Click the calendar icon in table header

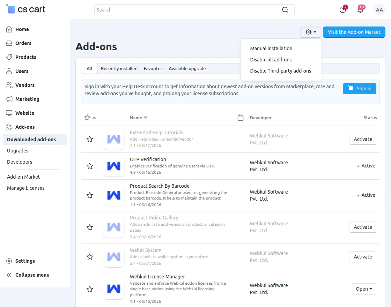(241, 118)
